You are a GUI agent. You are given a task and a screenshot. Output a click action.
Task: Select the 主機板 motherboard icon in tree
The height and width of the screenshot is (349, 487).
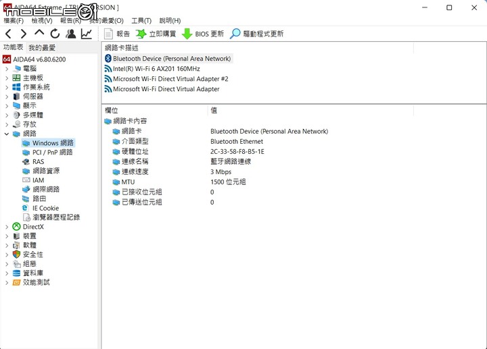pyautogui.click(x=16, y=78)
